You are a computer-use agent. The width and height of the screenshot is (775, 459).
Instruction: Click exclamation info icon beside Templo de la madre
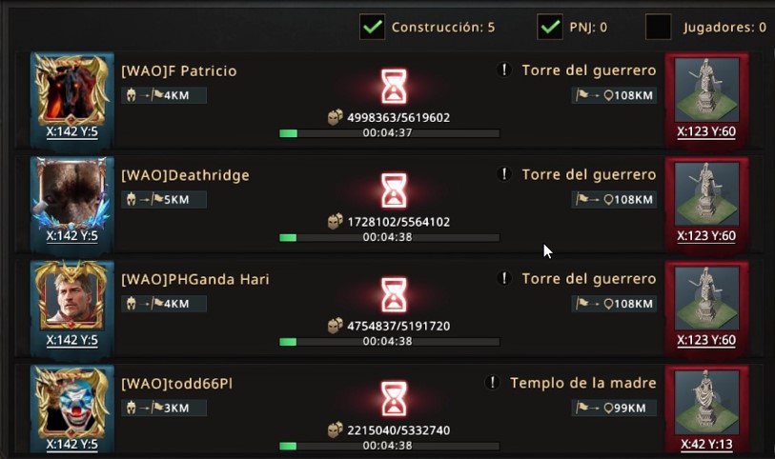(x=492, y=383)
